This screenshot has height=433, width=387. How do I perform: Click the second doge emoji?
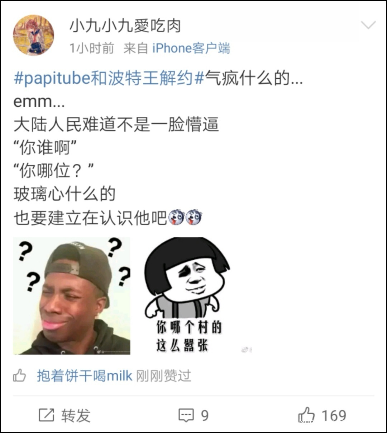coord(193,217)
